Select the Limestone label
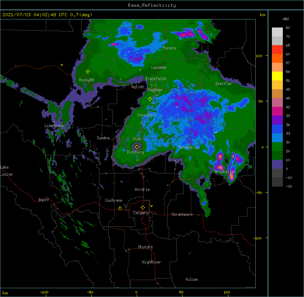The height and width of the screenshot is (297, 304). tap(54, 126)
